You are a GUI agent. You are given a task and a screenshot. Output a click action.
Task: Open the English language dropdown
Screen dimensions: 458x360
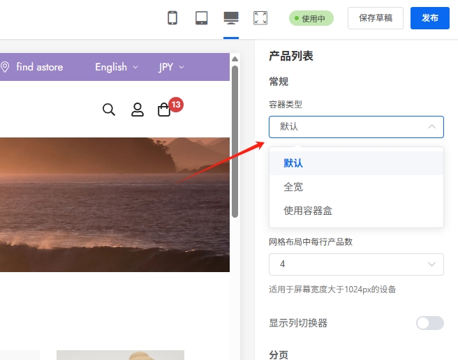(117, 67)
